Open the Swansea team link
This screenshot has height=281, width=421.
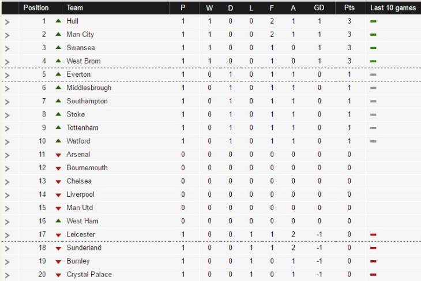pyautogui.click(x=80, y=48)
